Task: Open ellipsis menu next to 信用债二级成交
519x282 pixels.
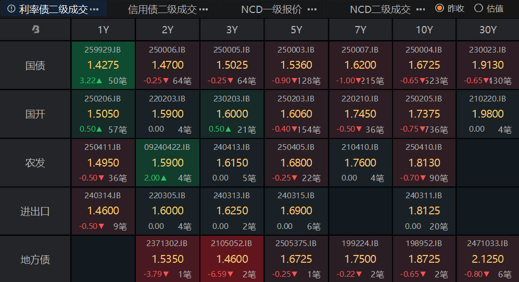Action: point(204,9)
